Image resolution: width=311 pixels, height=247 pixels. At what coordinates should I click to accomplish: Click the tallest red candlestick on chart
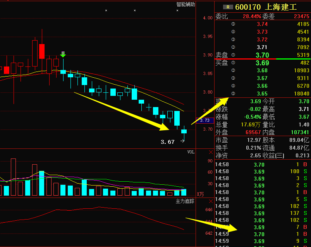pyautogui.click(x=35, y=53)
